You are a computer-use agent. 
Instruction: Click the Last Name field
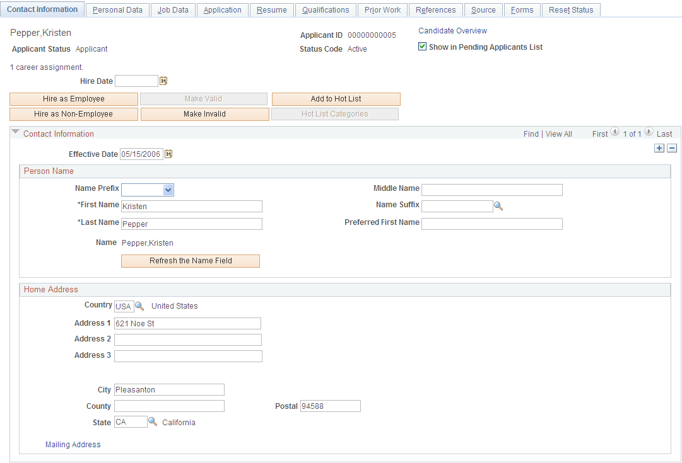point(192,224)
